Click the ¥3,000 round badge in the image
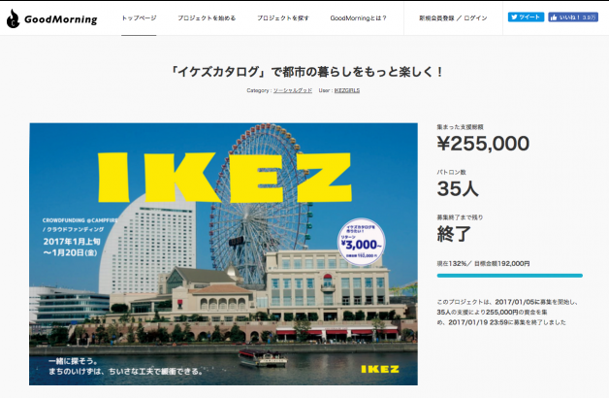This screenshot has height=398, width=609. click(361, 242)
